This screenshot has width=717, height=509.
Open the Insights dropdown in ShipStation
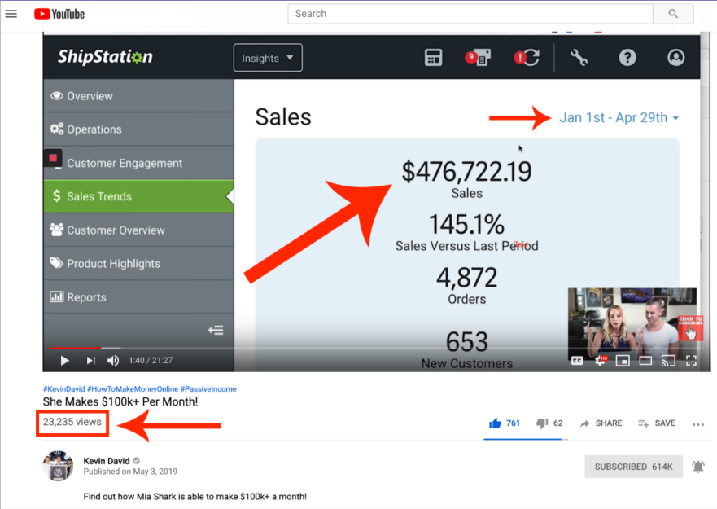[268, 58]
